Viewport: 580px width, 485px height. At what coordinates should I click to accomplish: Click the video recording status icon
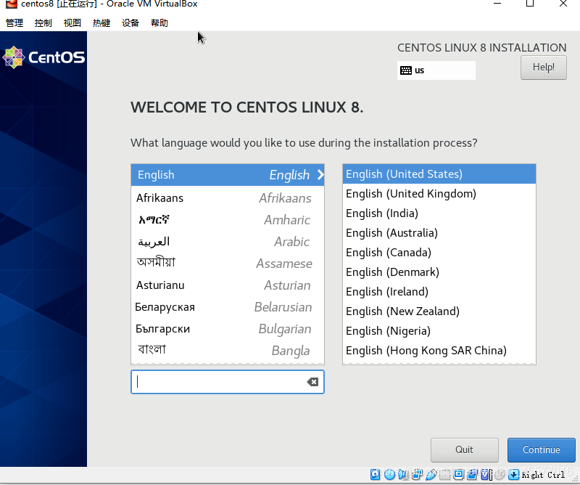(472, 474)
